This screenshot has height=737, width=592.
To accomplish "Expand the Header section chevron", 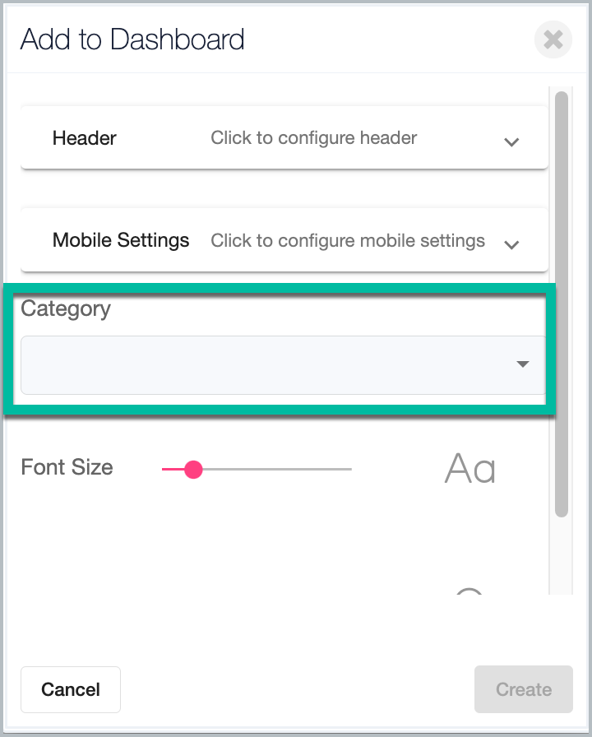I will point(511,141).
